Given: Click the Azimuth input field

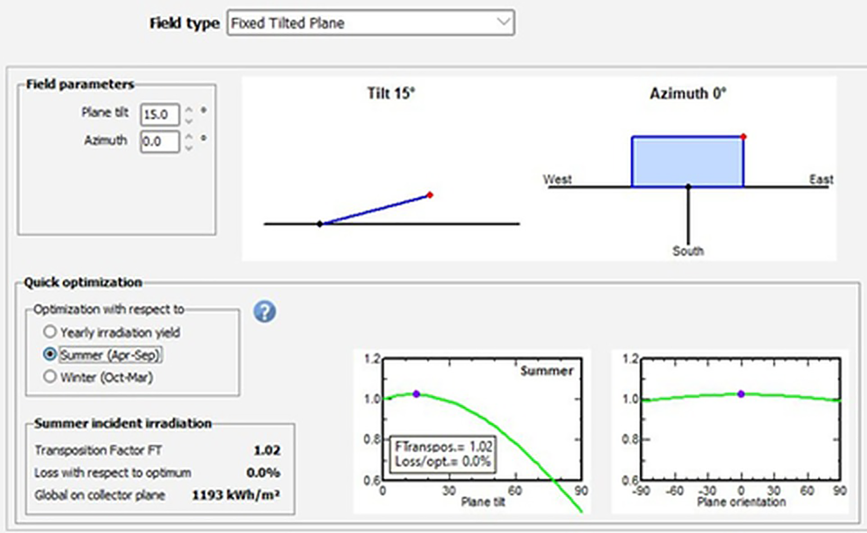Looking at the screenshot, I should tap(159, 141).
